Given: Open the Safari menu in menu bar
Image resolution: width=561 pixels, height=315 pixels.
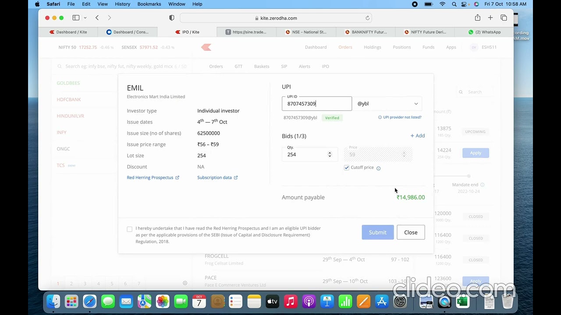Looking at the screenshot, I should [x=53, y=4].
